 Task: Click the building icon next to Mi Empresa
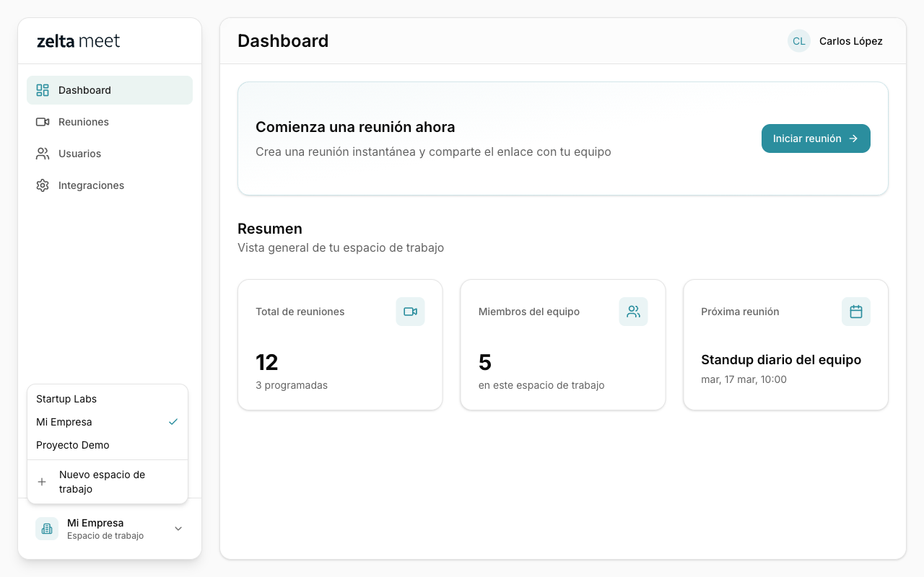click(46, 528)
